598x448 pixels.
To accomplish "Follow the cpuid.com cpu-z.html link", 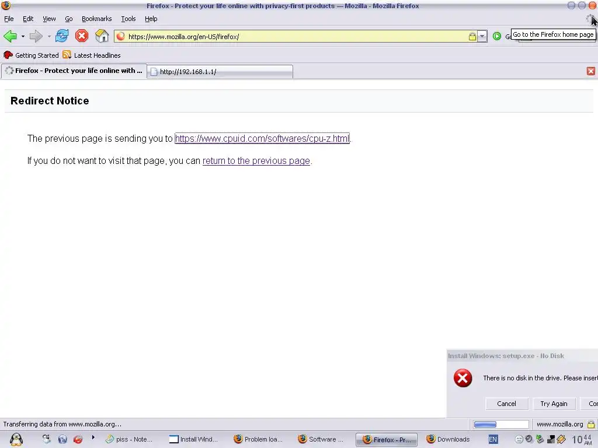I will (x=262, y=138).
